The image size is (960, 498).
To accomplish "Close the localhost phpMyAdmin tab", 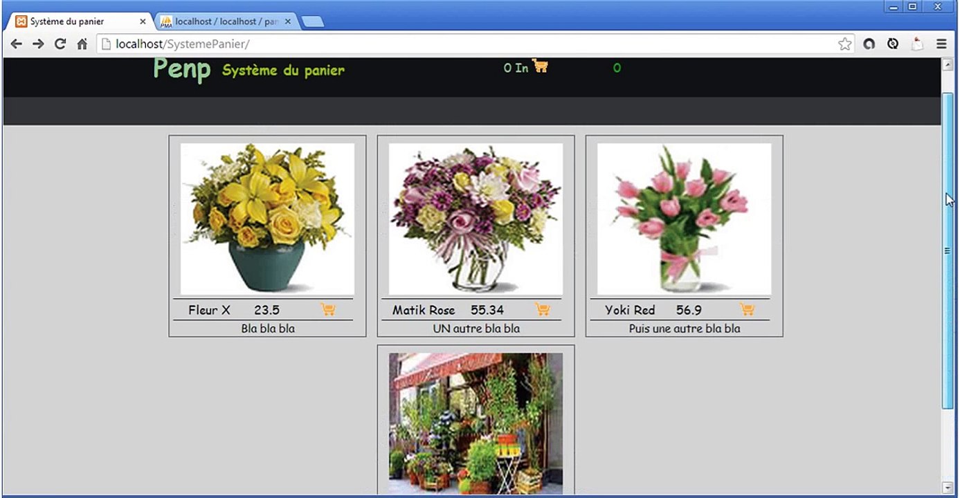I will click(x=287, y=21).
